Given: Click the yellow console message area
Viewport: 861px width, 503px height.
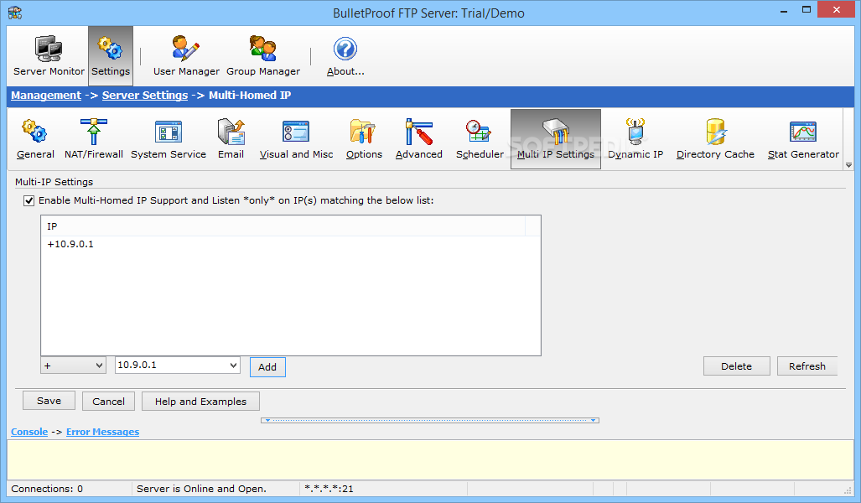Looking at the screenshot, I should pyautogui.click(x=430, y=459).
